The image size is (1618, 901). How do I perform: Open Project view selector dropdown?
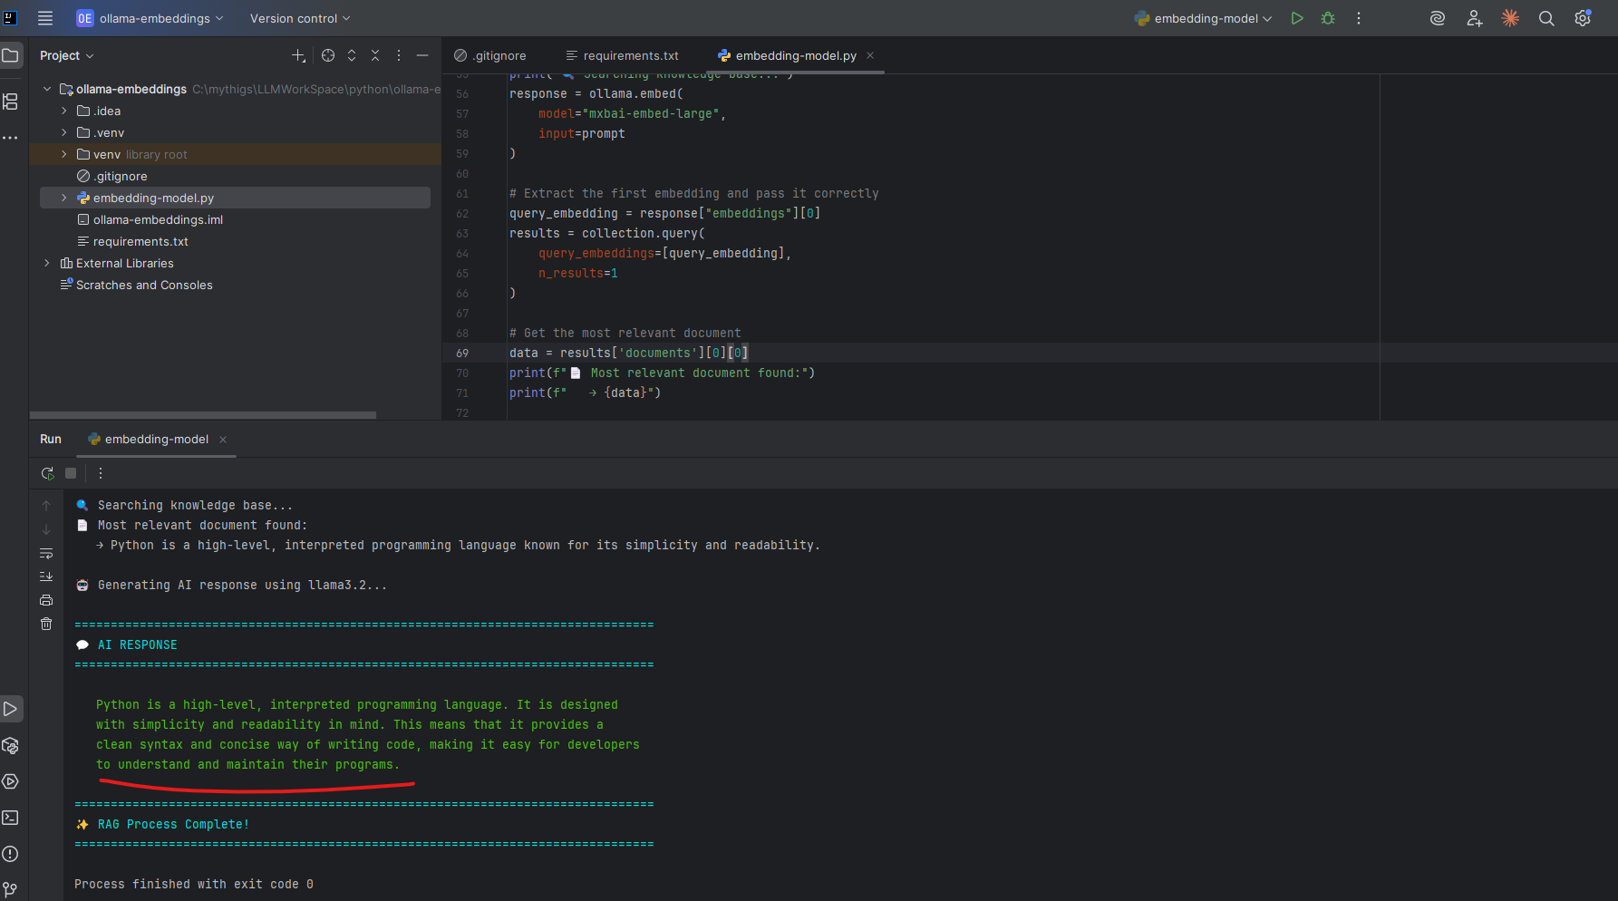pos(66,55)
